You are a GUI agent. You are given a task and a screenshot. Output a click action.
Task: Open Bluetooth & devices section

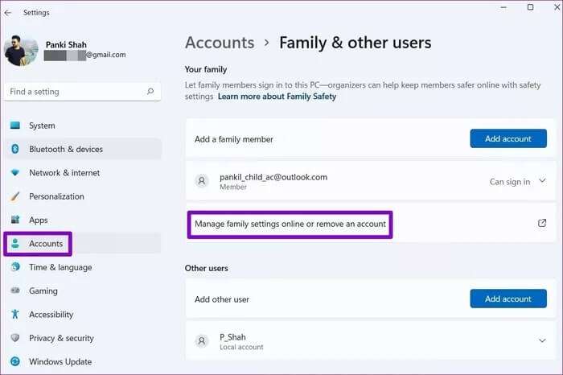[83, 149]
